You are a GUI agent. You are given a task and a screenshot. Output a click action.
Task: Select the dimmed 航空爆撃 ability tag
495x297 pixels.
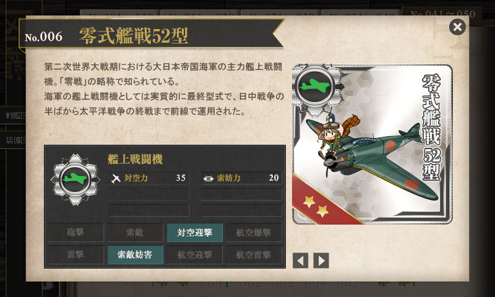(x=254, y=233)
